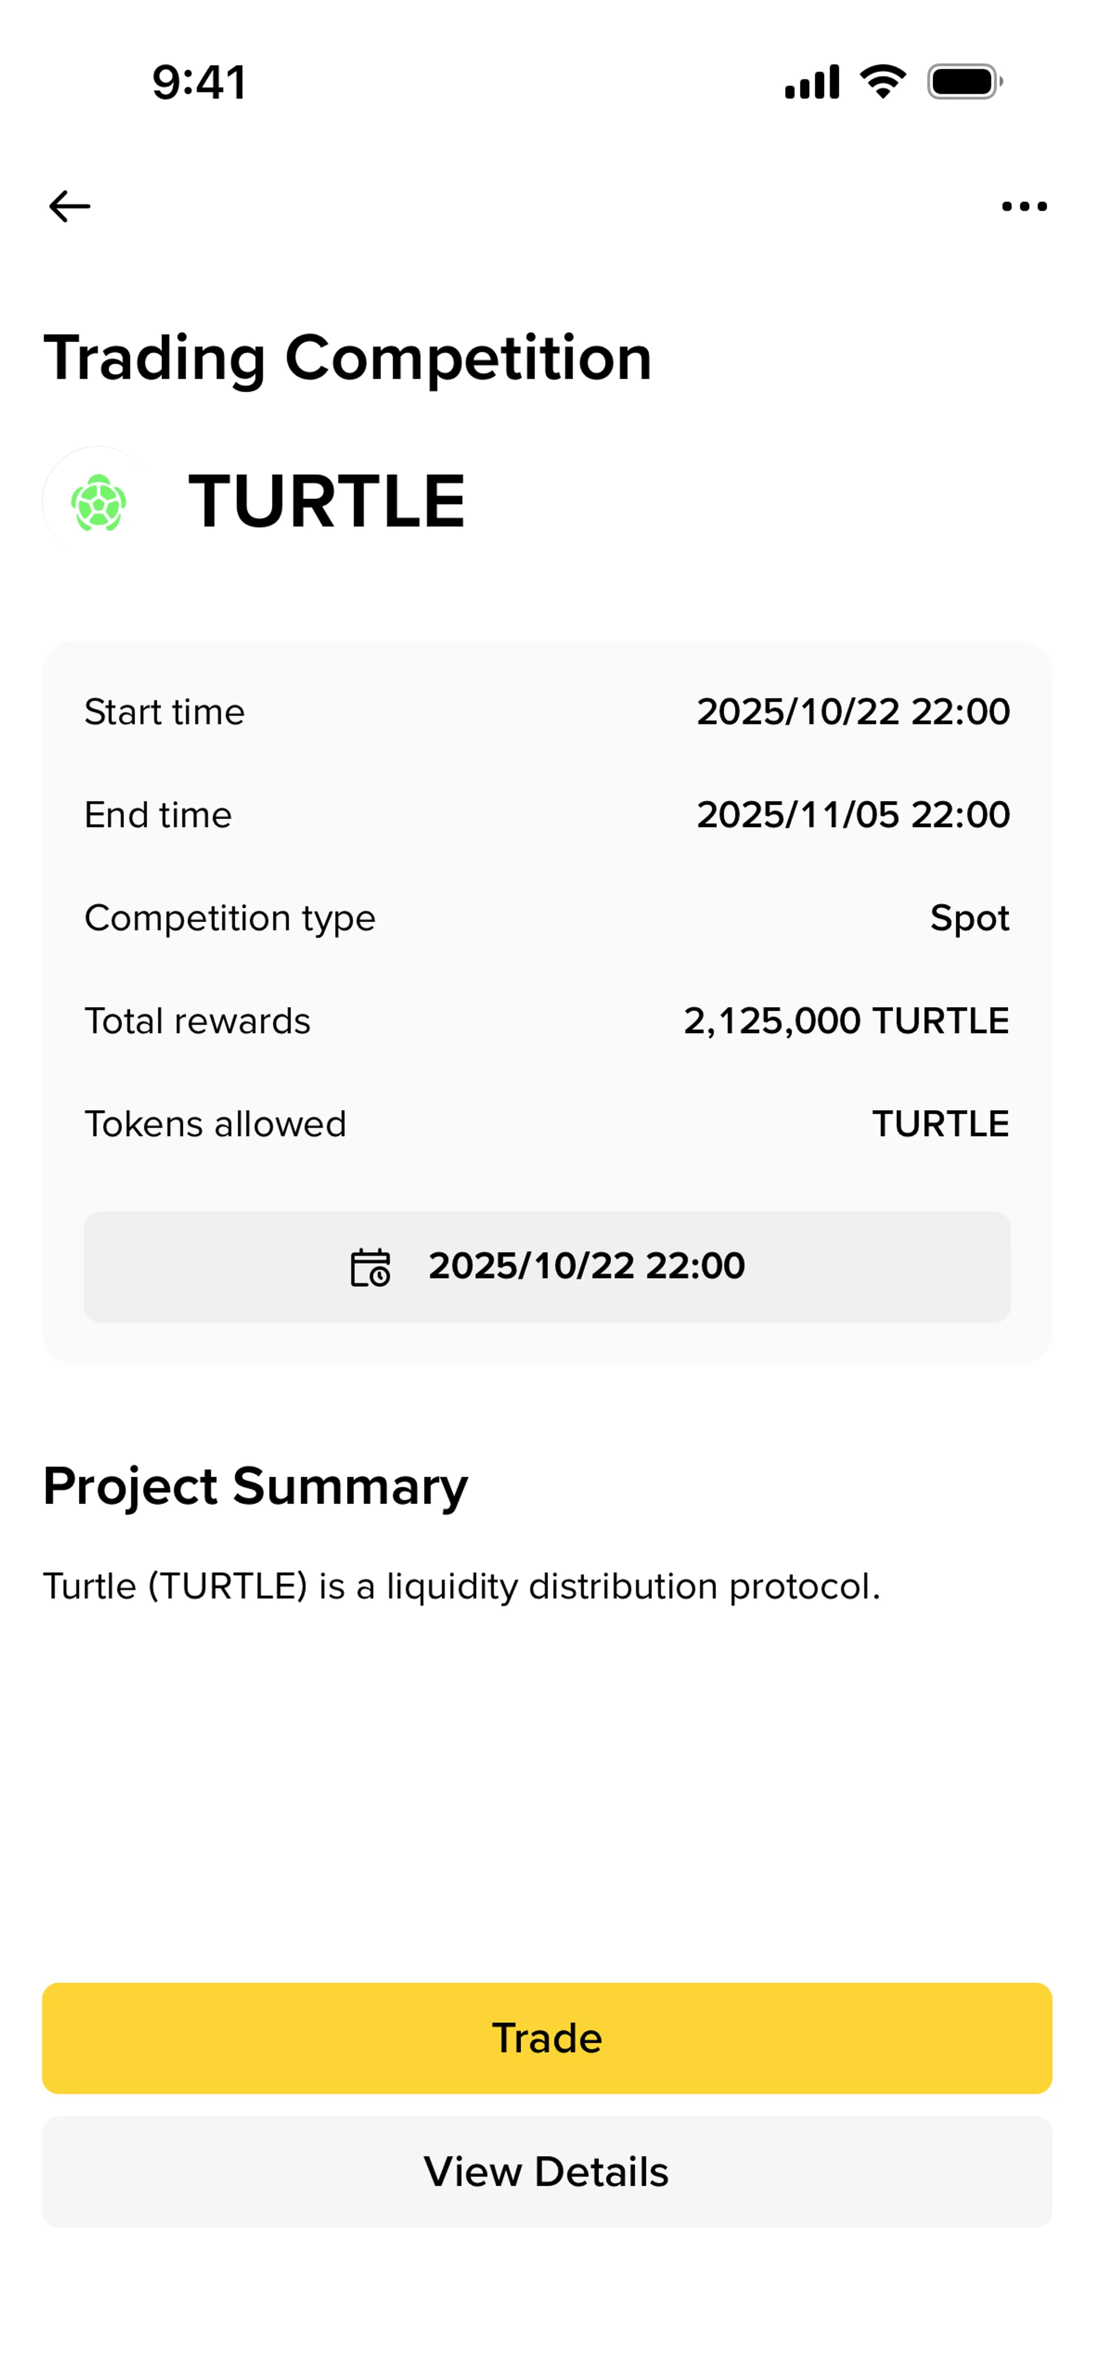Tap the calendar clock icon
The image size is (1094, 2372).
(x=370, y=1267)
